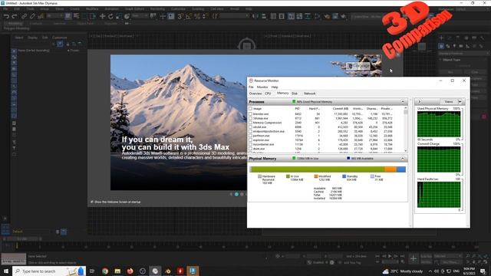Collapse the Physical Memory section
This screenshot has height=276, width=491.
point(402,159)
